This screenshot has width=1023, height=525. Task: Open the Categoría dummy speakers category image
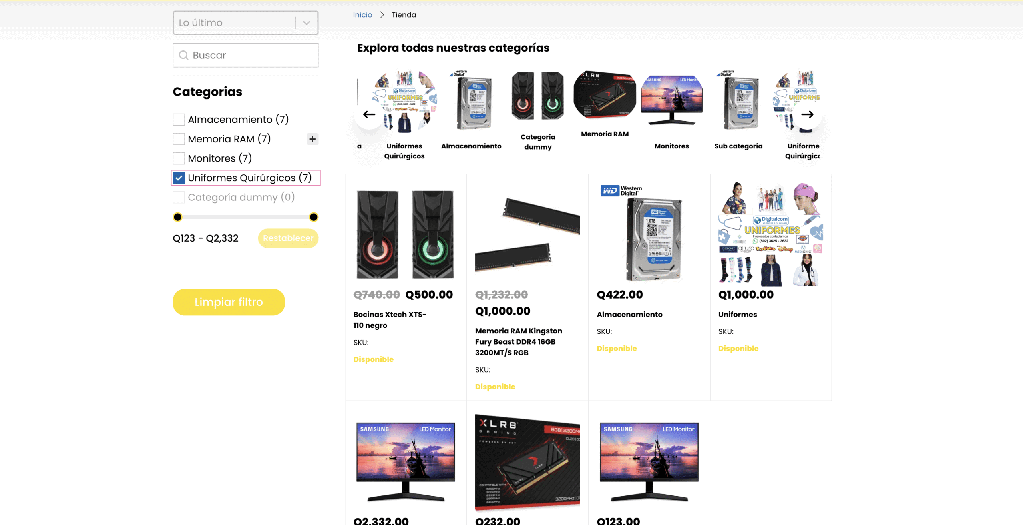(537, 96)
